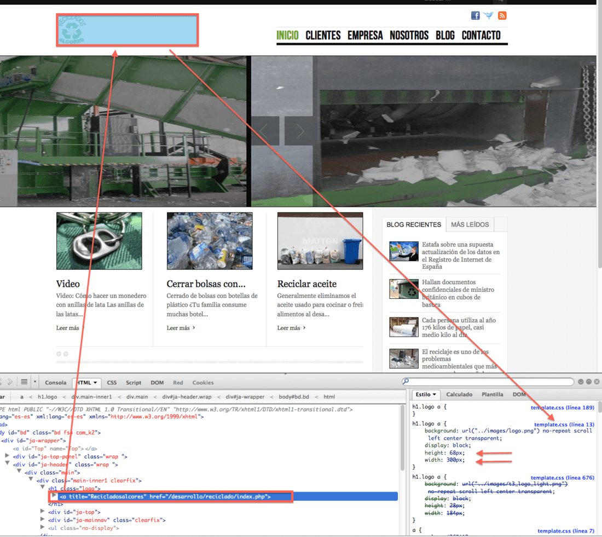
Task: Open the template.css línea 7 link
Action: click(x=566, y=530)
